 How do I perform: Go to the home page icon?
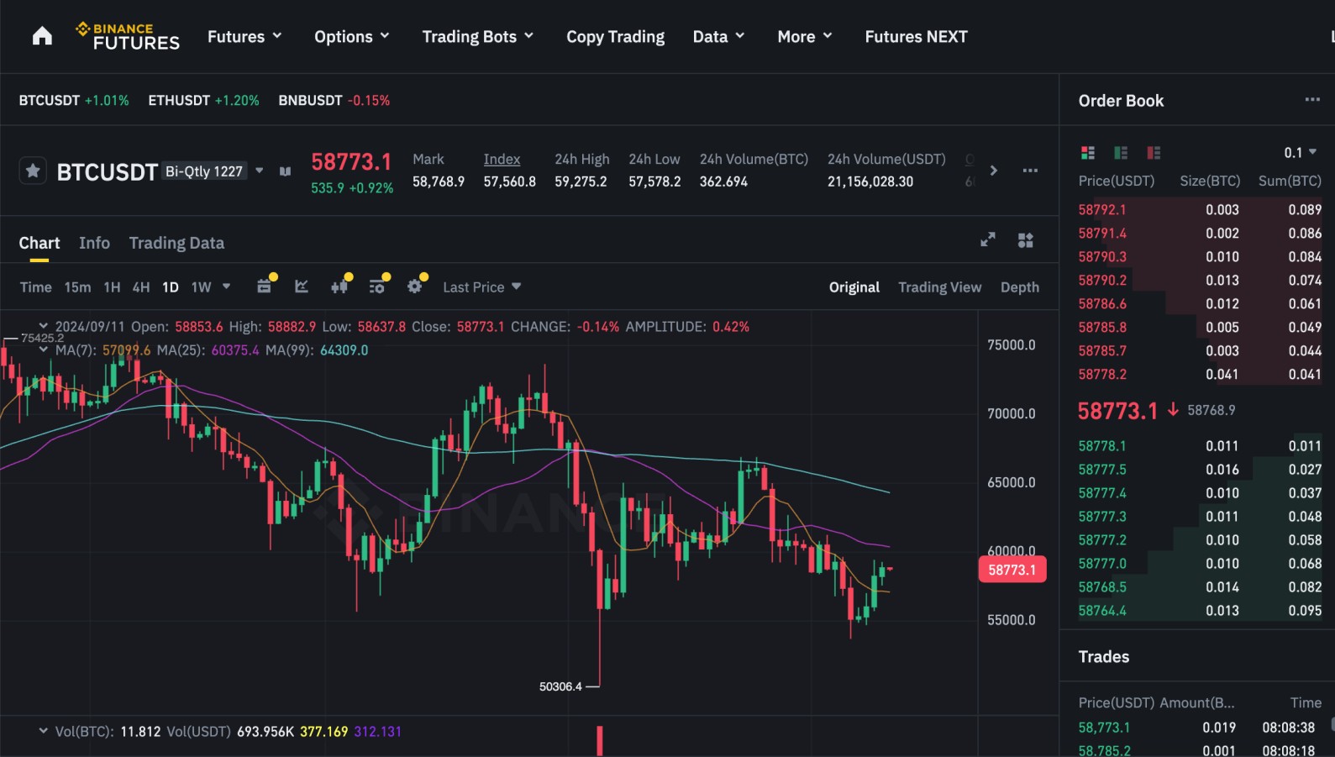tap(42, 36)
